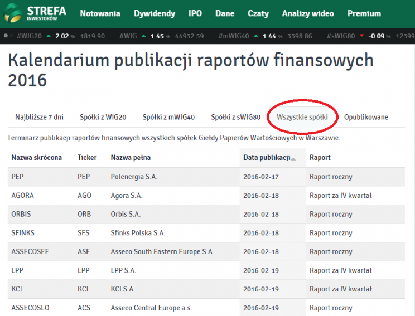The image size is (415, 316).
Task: Open the Dywidendy menu
Action: click(x=155, y=13)
